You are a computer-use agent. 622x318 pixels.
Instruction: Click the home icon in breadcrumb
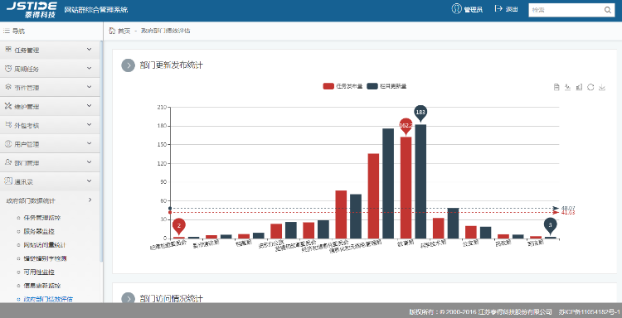[112, 31]
